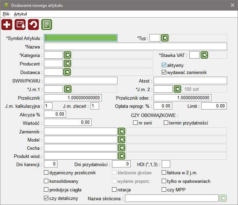Open the lookup icon next to Typ
238x205 pixels.
(165, 38)
